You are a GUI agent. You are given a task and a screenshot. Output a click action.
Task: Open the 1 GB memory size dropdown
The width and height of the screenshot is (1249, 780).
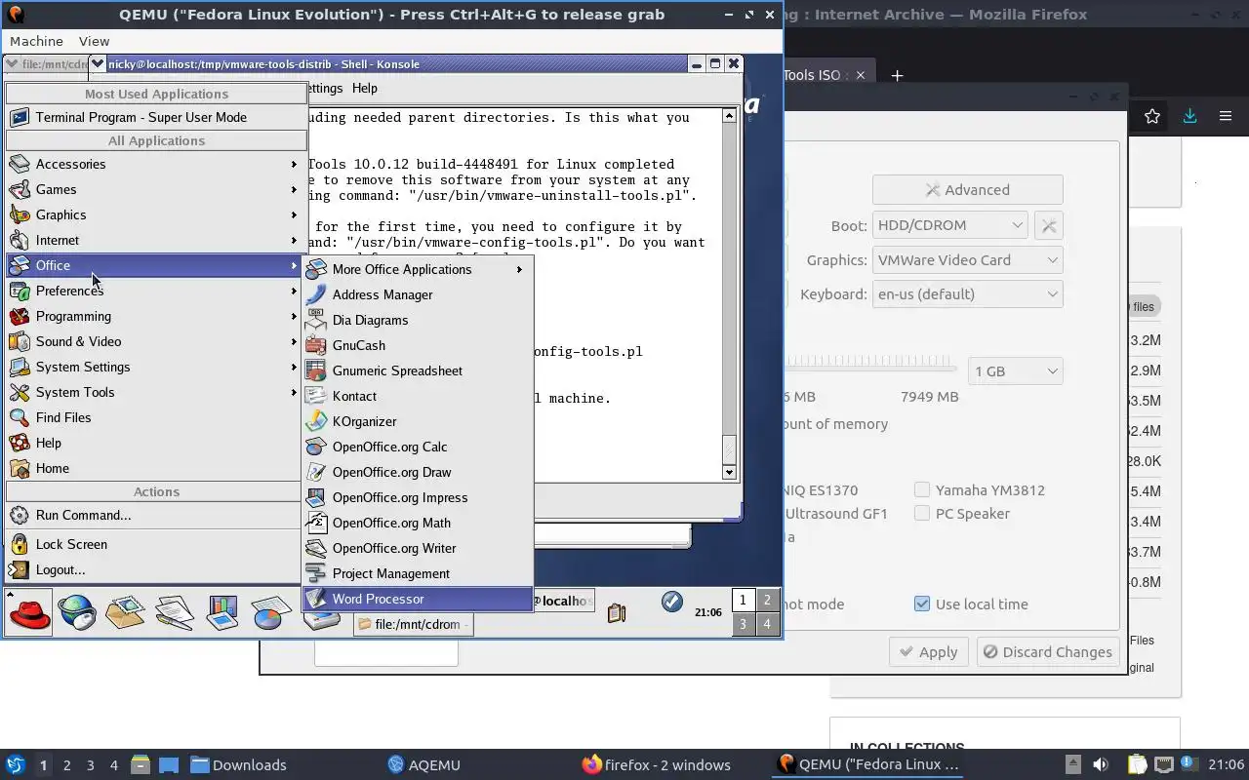click(x=1015, y=370)
